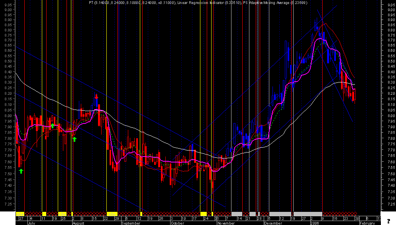The image size is (396, 225).
Task: Click the yellow block marker above July 11
Action: tap(44, 214)
